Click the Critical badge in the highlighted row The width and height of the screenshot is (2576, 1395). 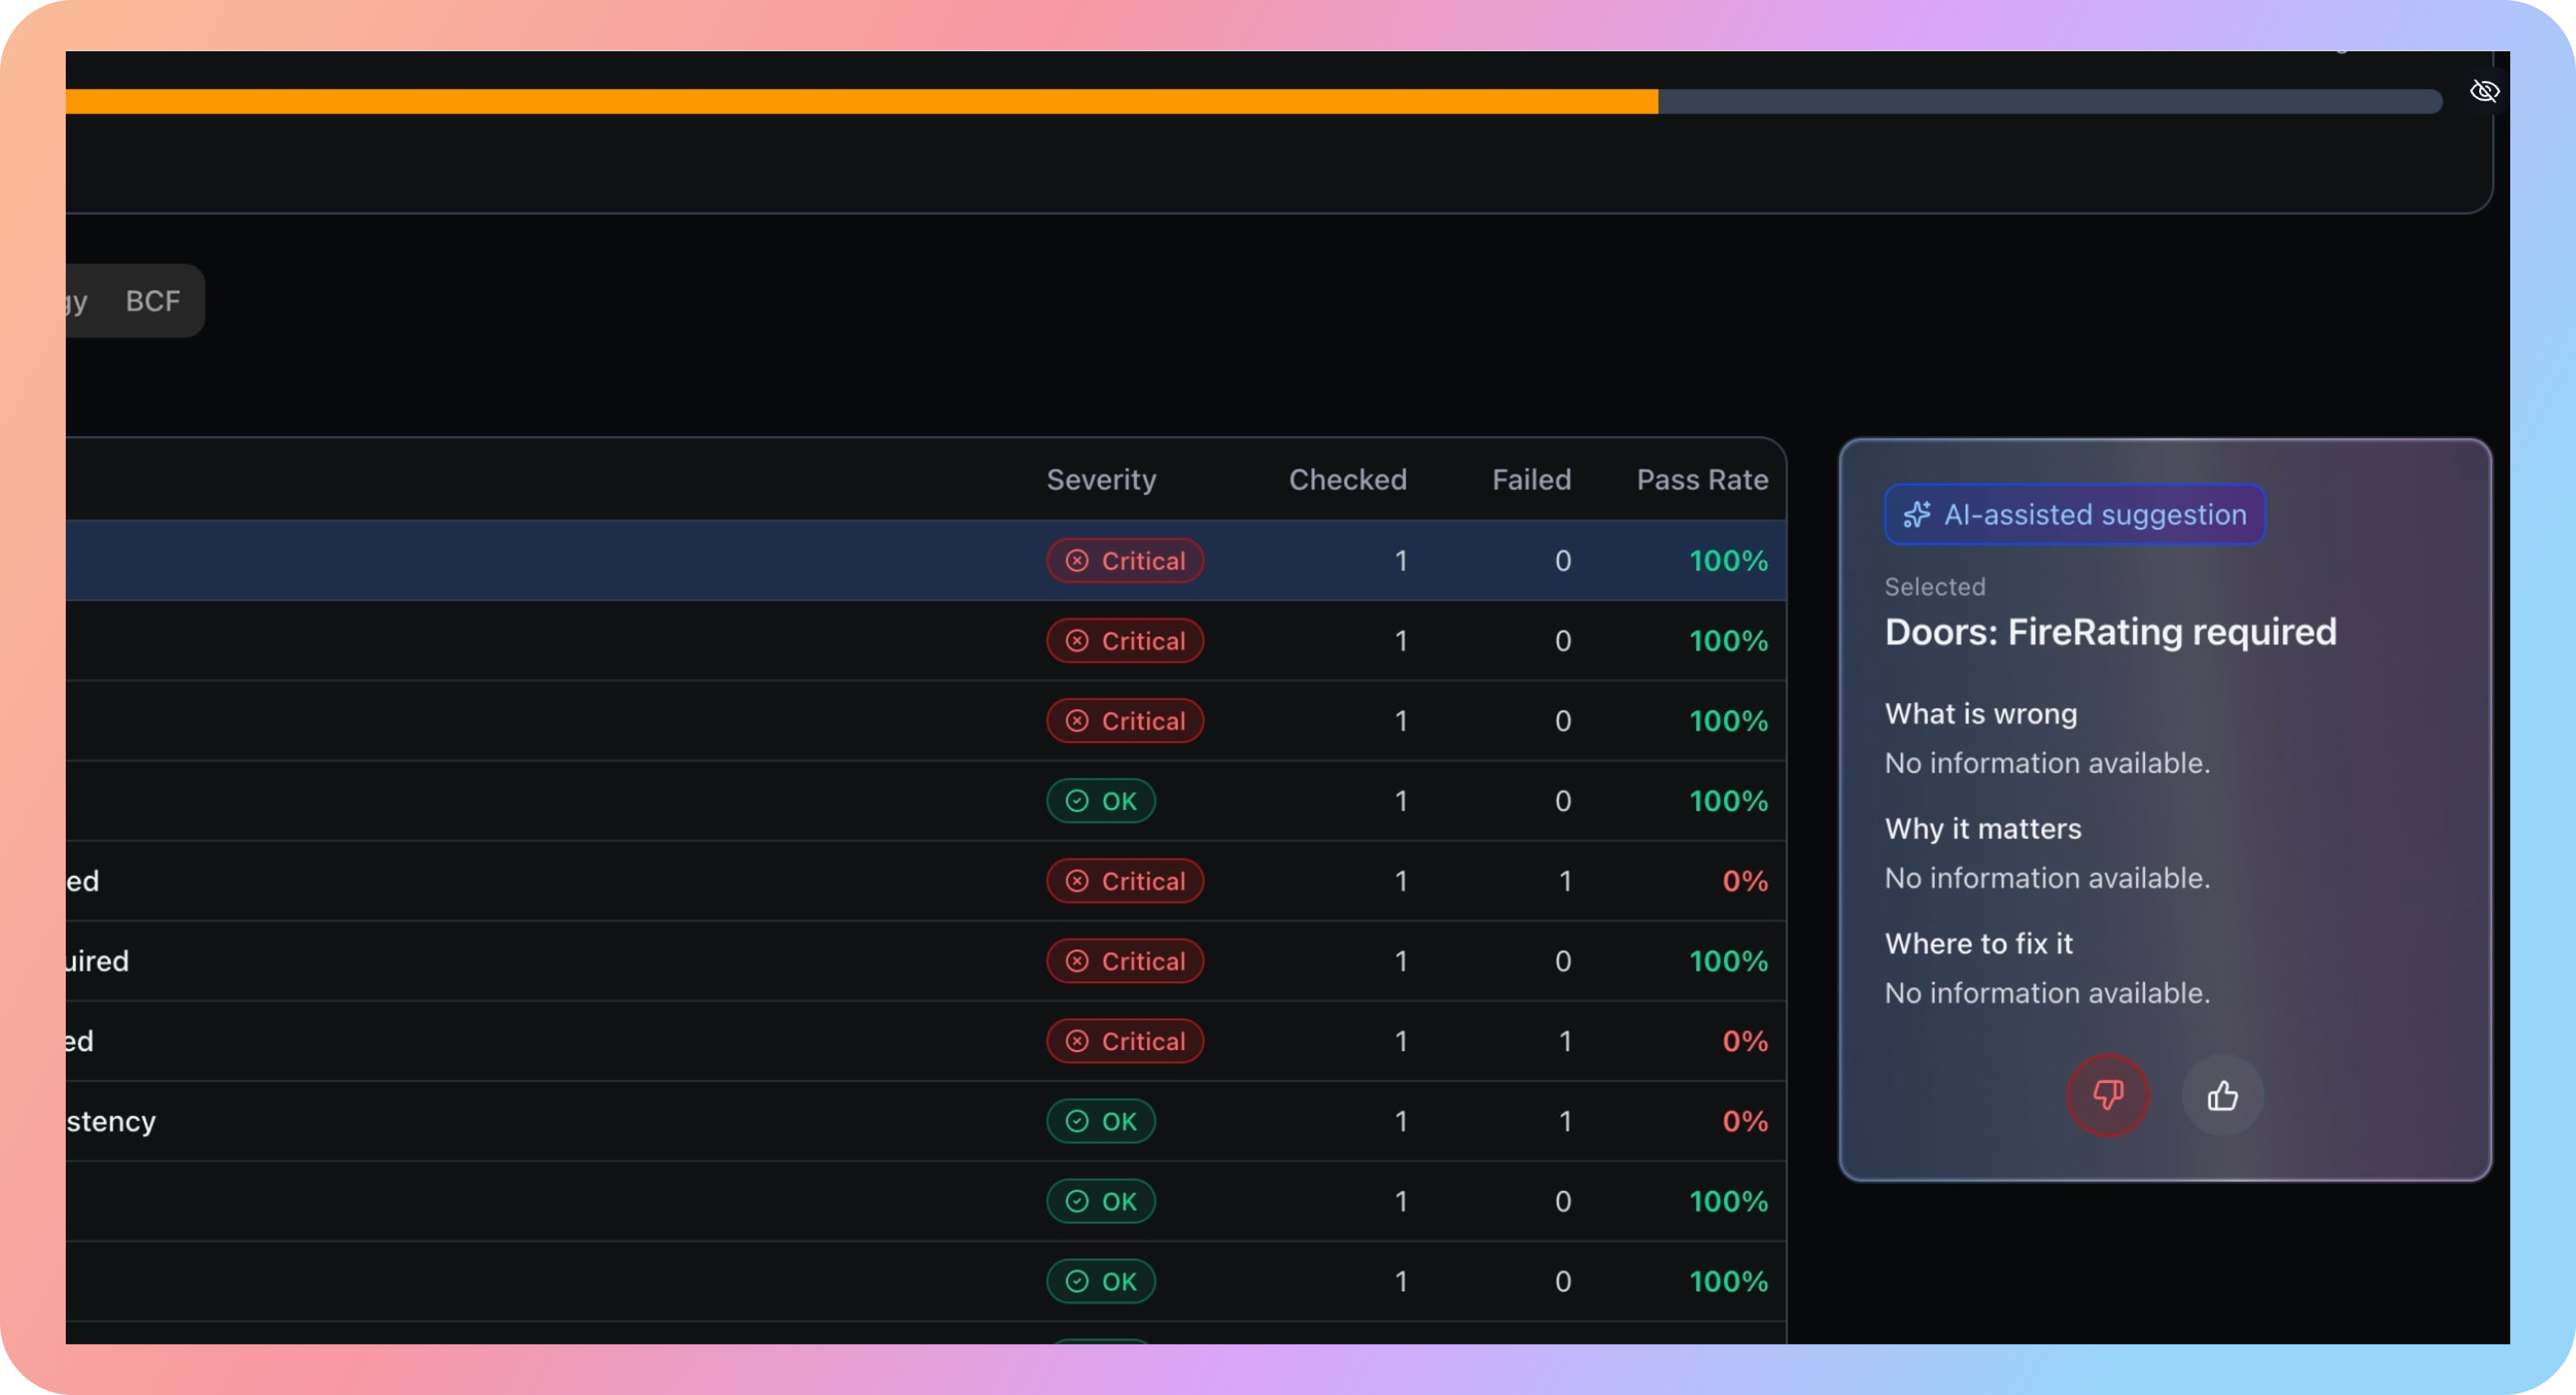1124,561
